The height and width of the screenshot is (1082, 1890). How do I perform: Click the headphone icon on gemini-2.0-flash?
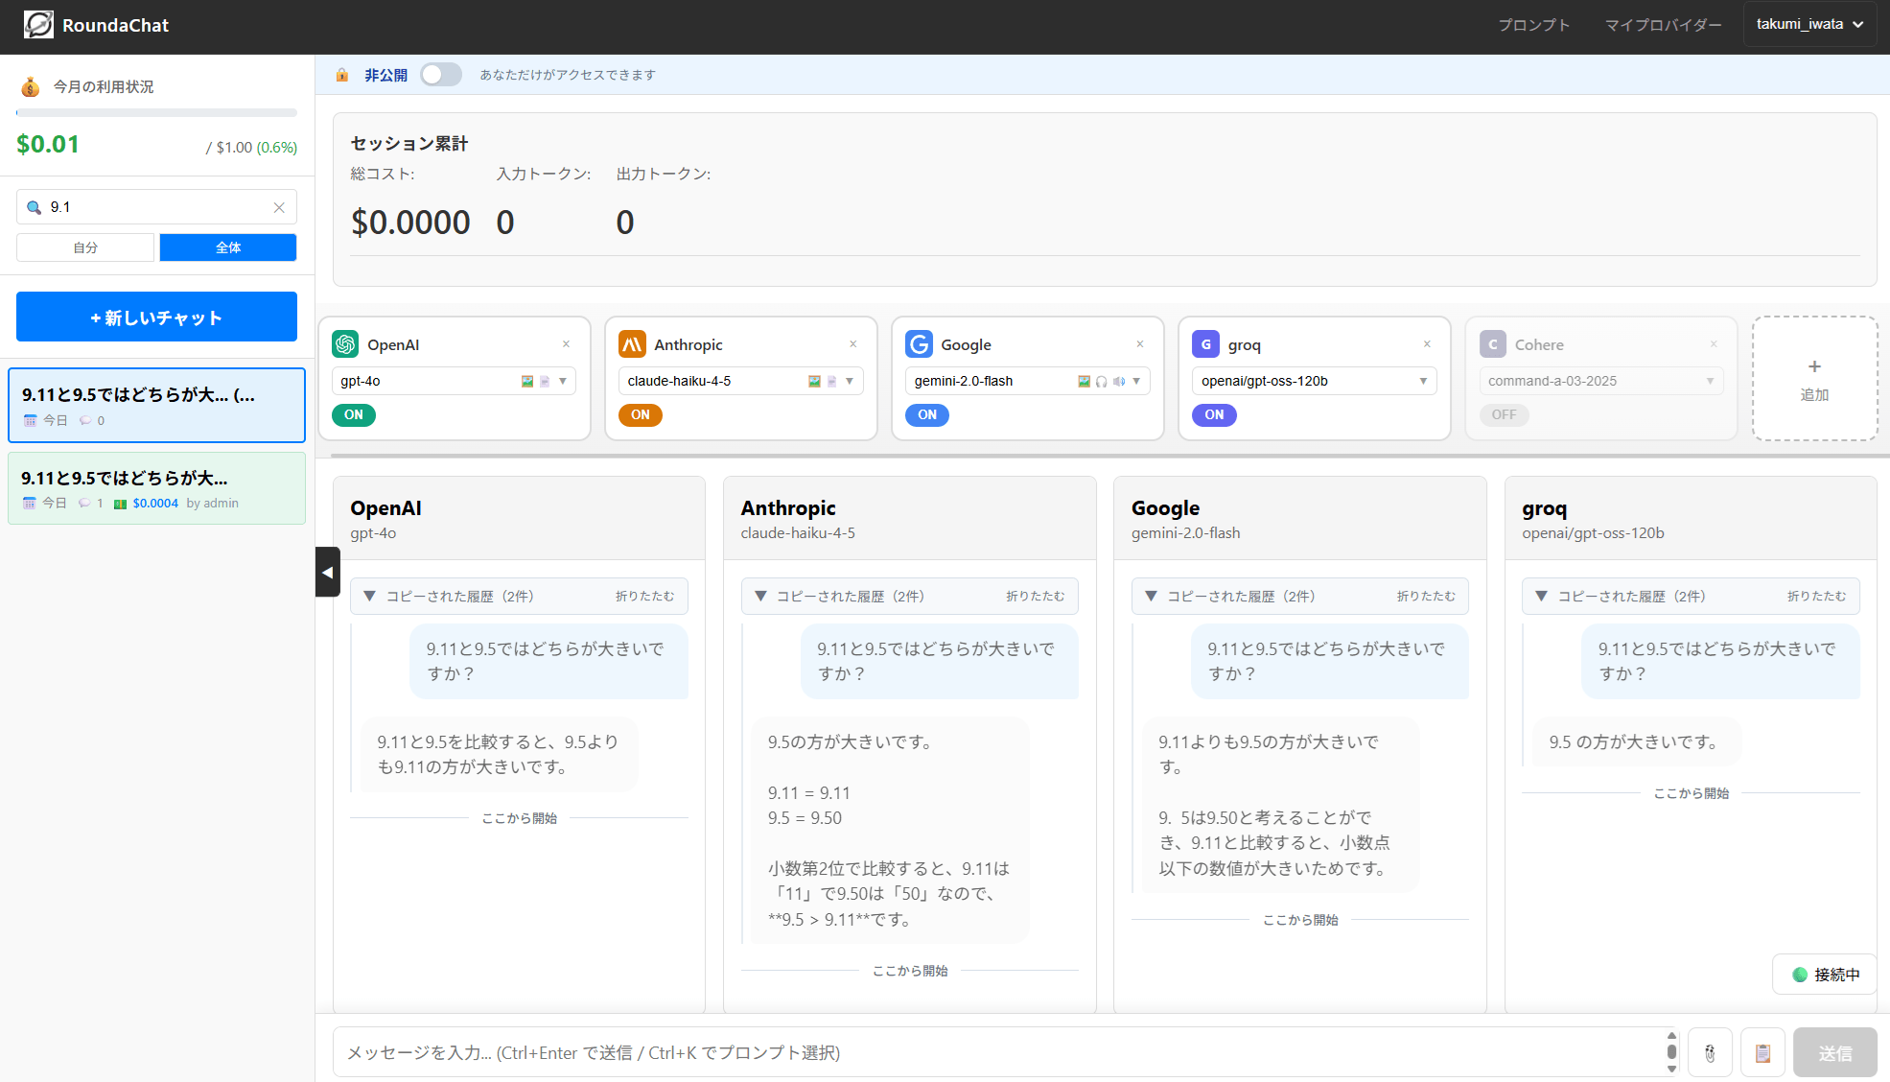point(1100,381)
